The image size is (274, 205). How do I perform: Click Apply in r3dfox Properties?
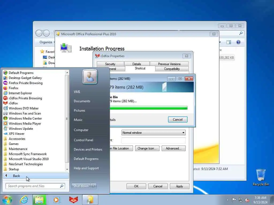[x=180, y=186]
